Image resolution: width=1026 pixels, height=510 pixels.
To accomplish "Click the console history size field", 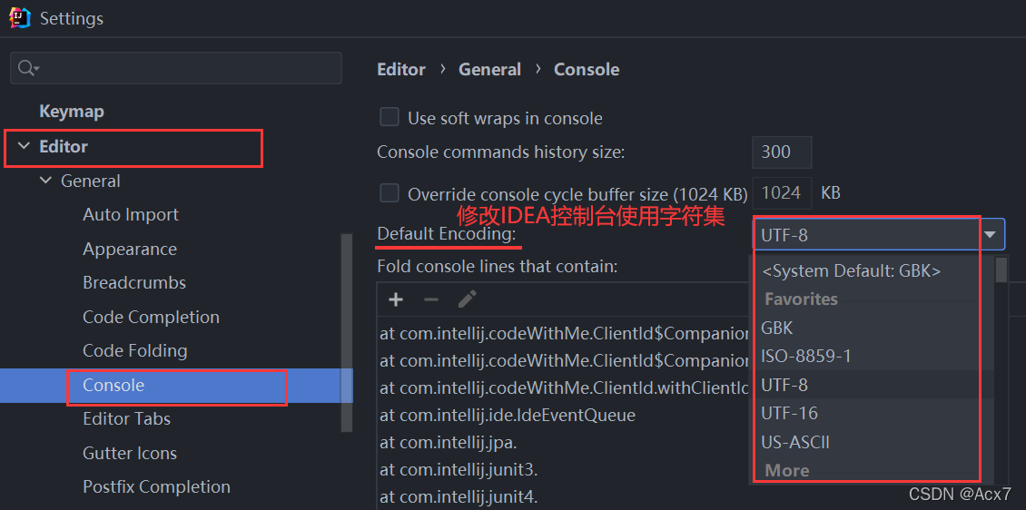I will (x=781, y=152).
